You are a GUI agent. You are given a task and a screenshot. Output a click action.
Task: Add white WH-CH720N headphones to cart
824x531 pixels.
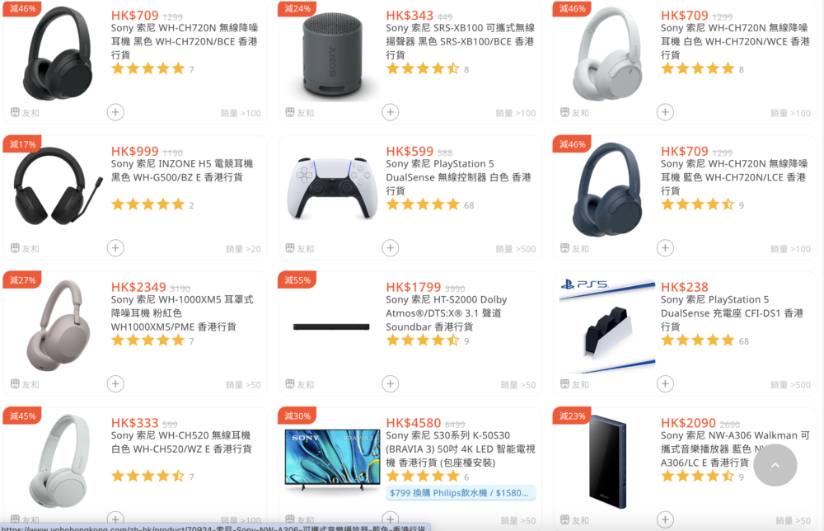point(665,112)
